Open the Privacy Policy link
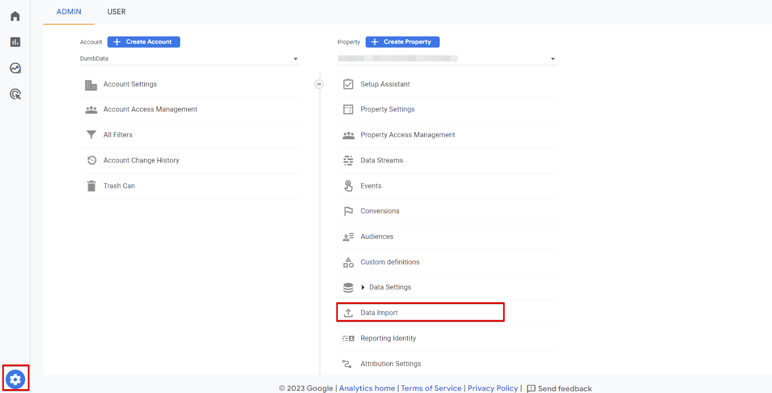This screenshot has height=393, width=772. [492, 388]
